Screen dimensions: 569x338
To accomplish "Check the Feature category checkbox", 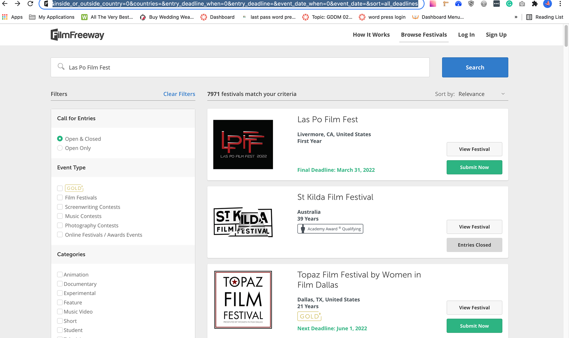I will 60,302.
